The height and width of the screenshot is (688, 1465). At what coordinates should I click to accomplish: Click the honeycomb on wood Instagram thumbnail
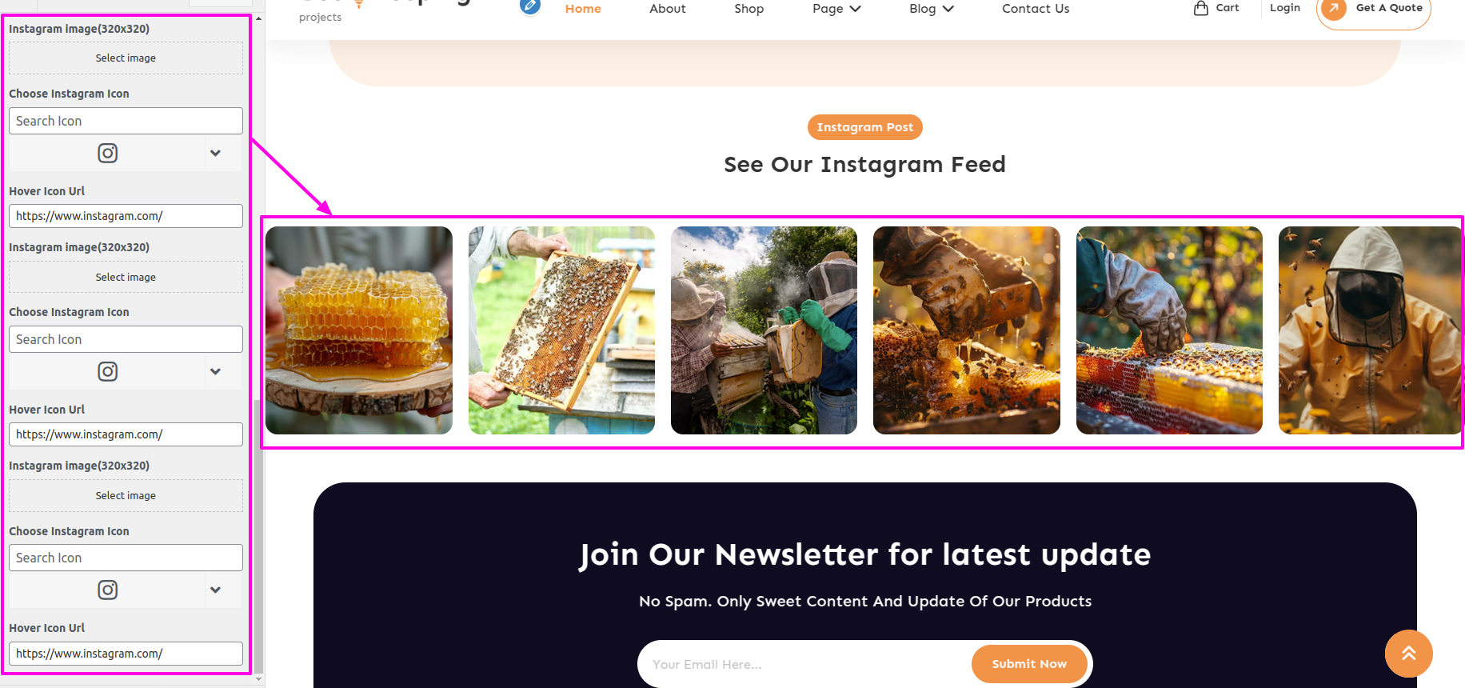[359, 330]
